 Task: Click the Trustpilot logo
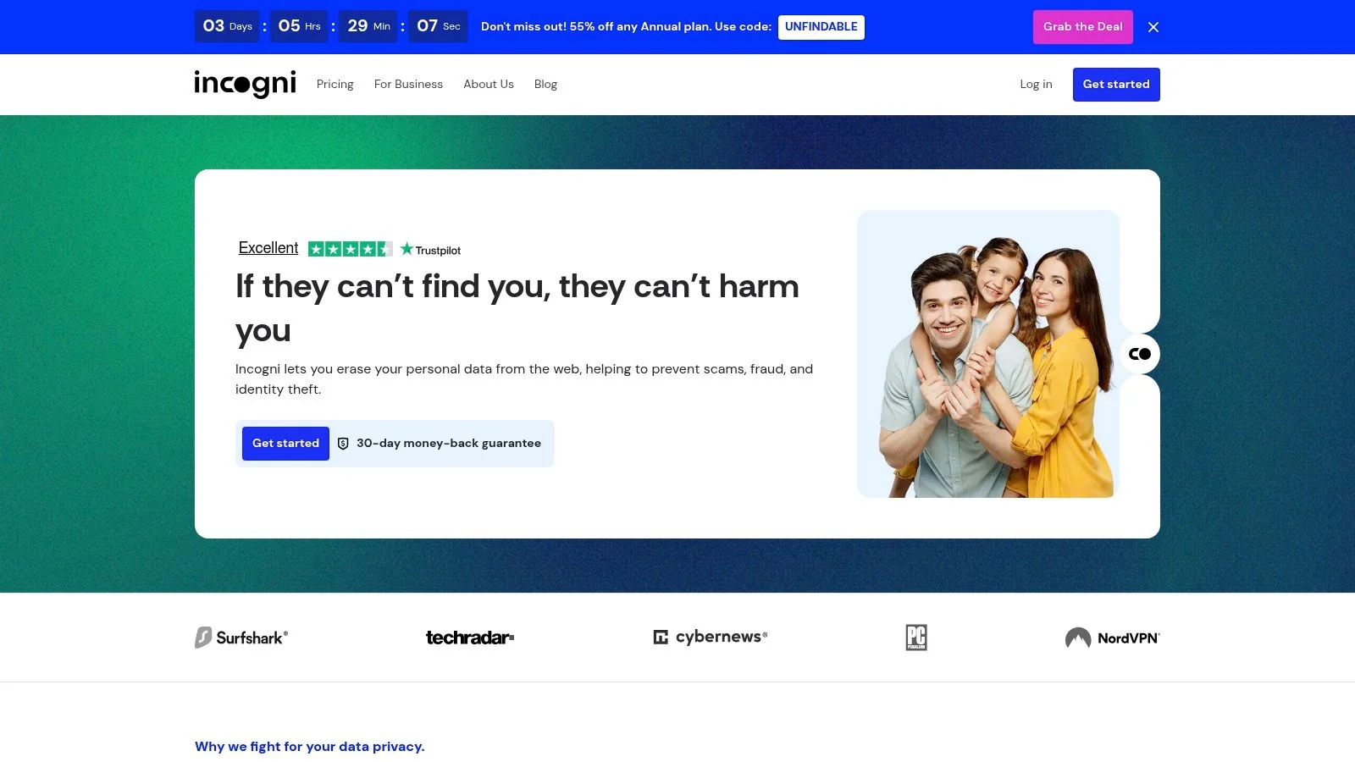pyautogui.click(x=430, y=250)
